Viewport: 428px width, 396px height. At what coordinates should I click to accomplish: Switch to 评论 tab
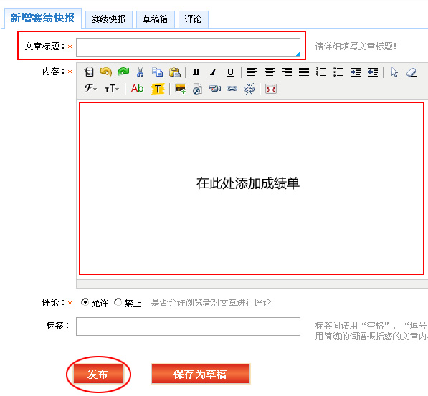tap(194, 19)
